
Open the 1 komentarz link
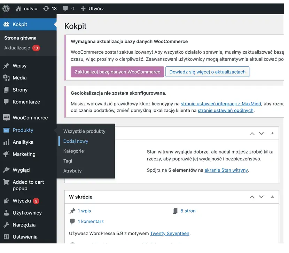[91, 221]
